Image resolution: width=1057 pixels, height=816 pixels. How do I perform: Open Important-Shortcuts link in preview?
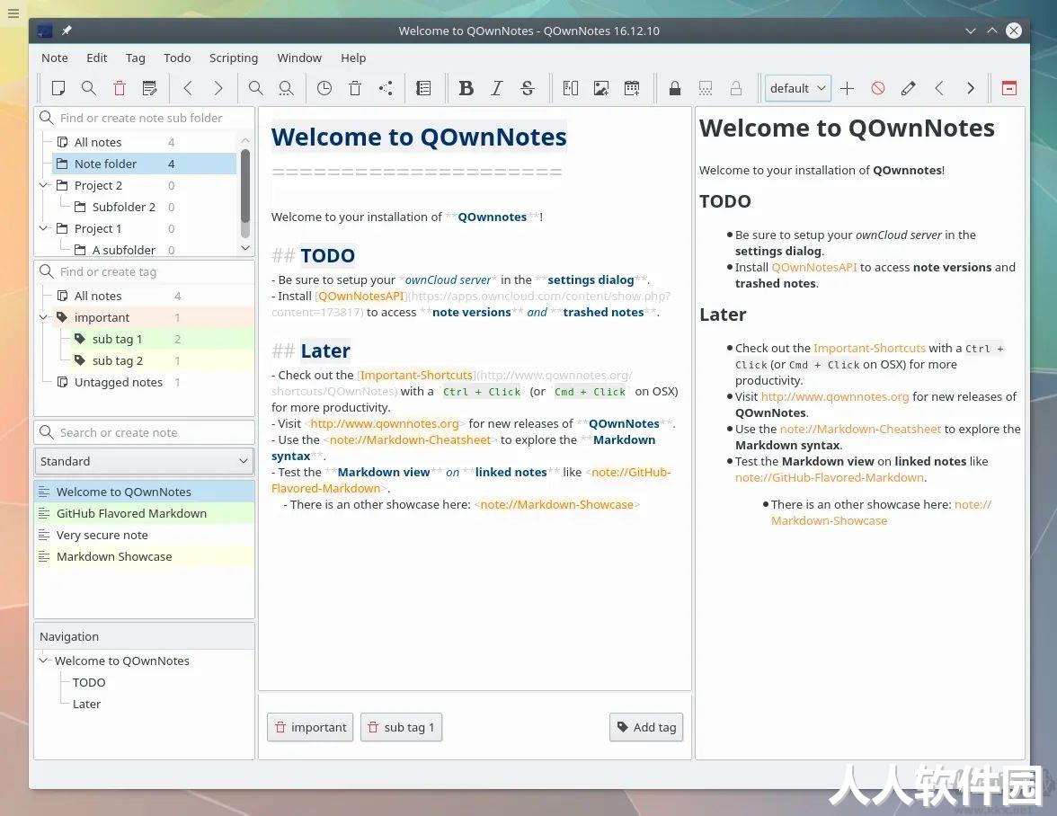[869, 349]
